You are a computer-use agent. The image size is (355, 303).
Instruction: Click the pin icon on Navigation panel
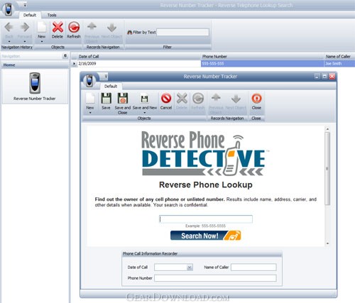[x=65, y=56]
